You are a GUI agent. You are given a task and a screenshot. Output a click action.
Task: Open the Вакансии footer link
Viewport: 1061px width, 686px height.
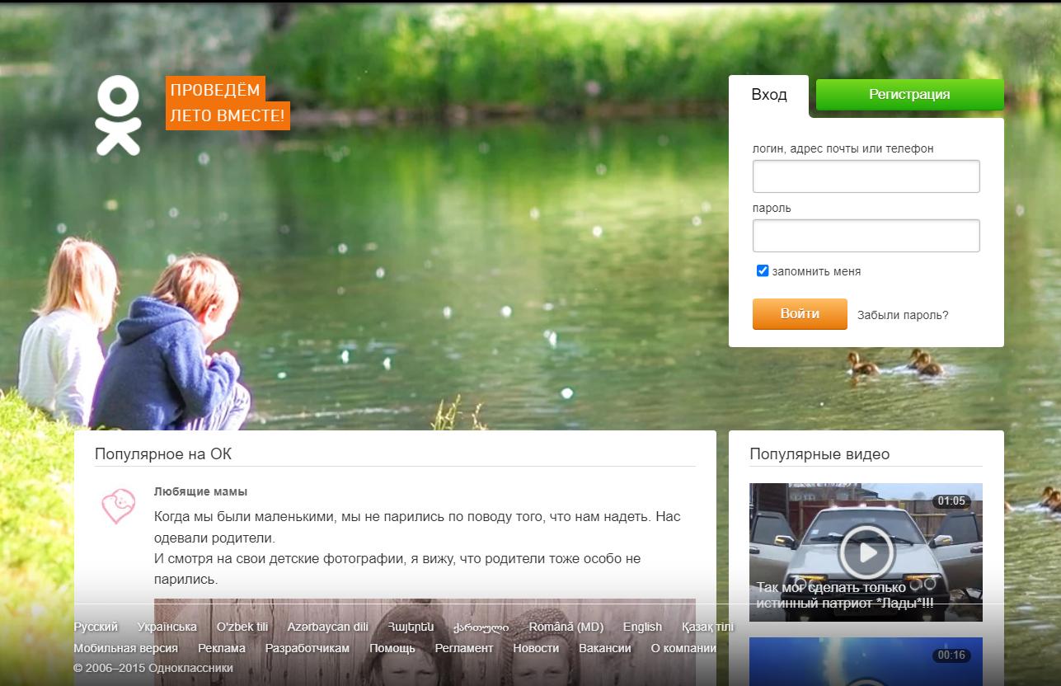605,648
